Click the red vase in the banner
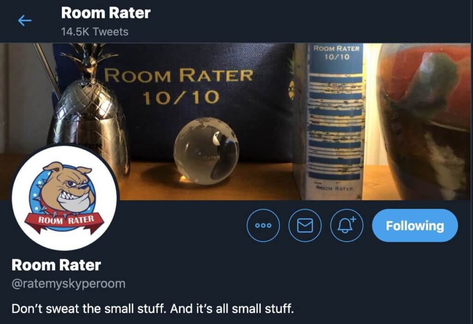Image resolution: width=473 pixels, height=324 pixels. (x=424, y=122)
